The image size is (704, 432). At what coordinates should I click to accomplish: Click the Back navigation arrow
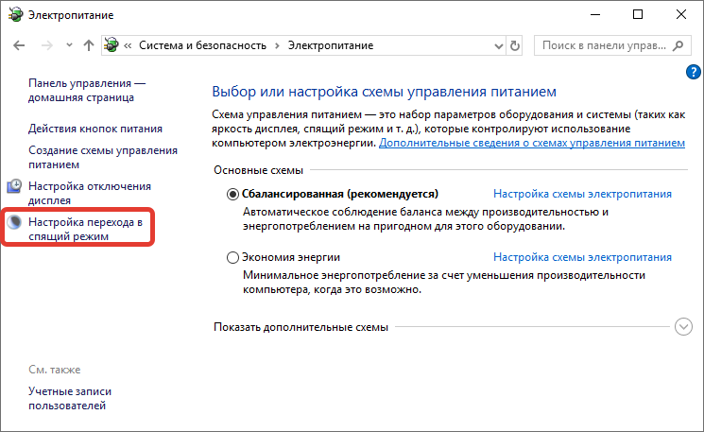click(x=19, y=45)
